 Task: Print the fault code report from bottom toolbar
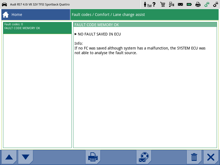tap(93, 157)
